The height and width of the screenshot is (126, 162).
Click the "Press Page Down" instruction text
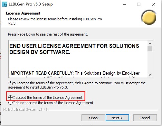(x=48, y=34)
